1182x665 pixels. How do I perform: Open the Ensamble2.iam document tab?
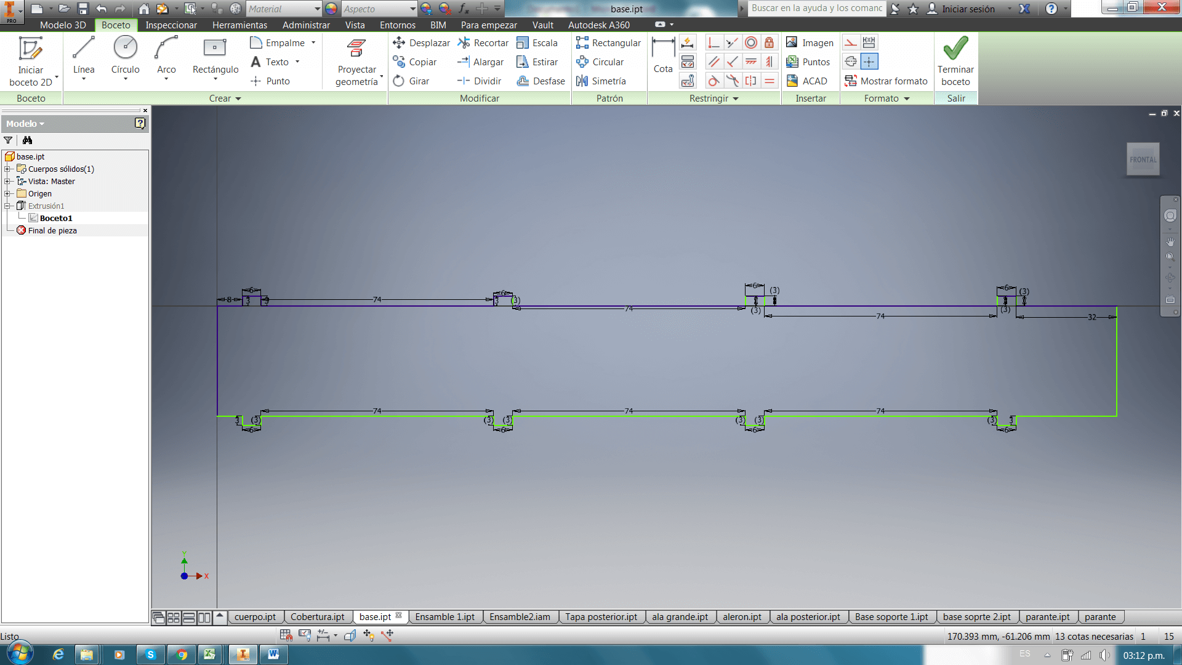click(520, 617)
